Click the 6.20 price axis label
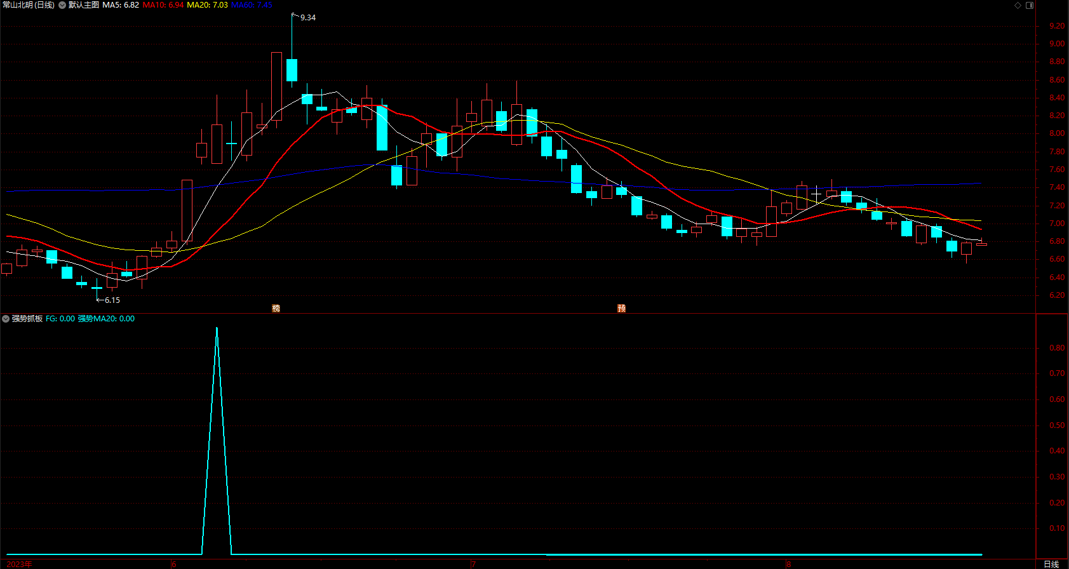Image resolution: width=1069 pixels, height=569 pixels. tap(1057, 295)
